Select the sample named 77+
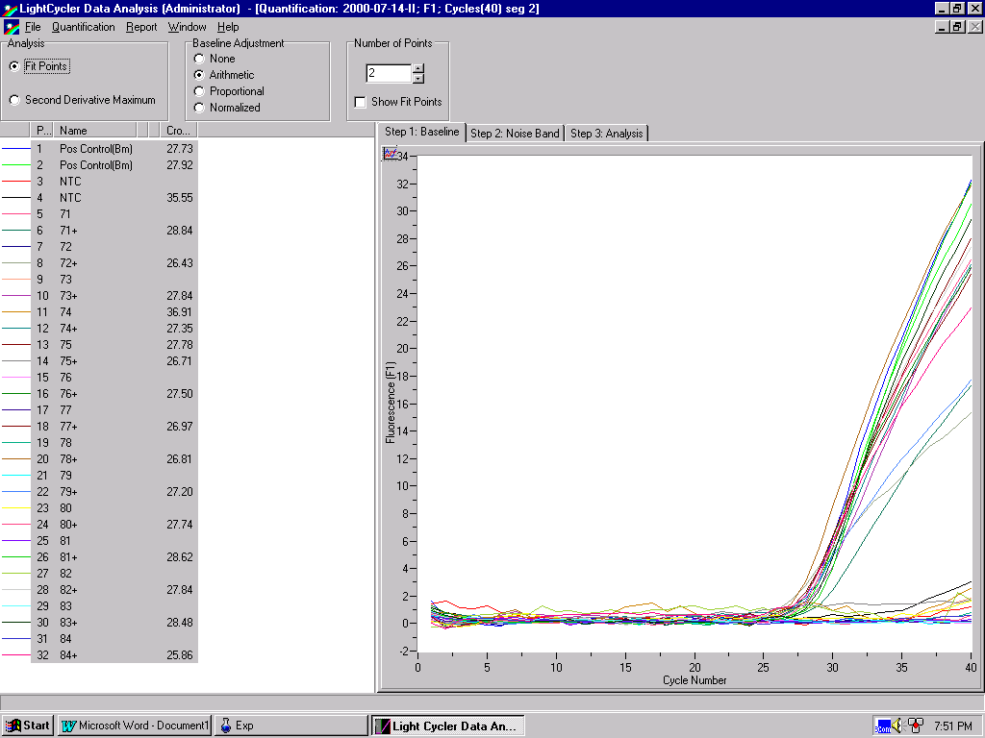Image resolution: width=985 pixels, height=738 pixels. point(114,426)
